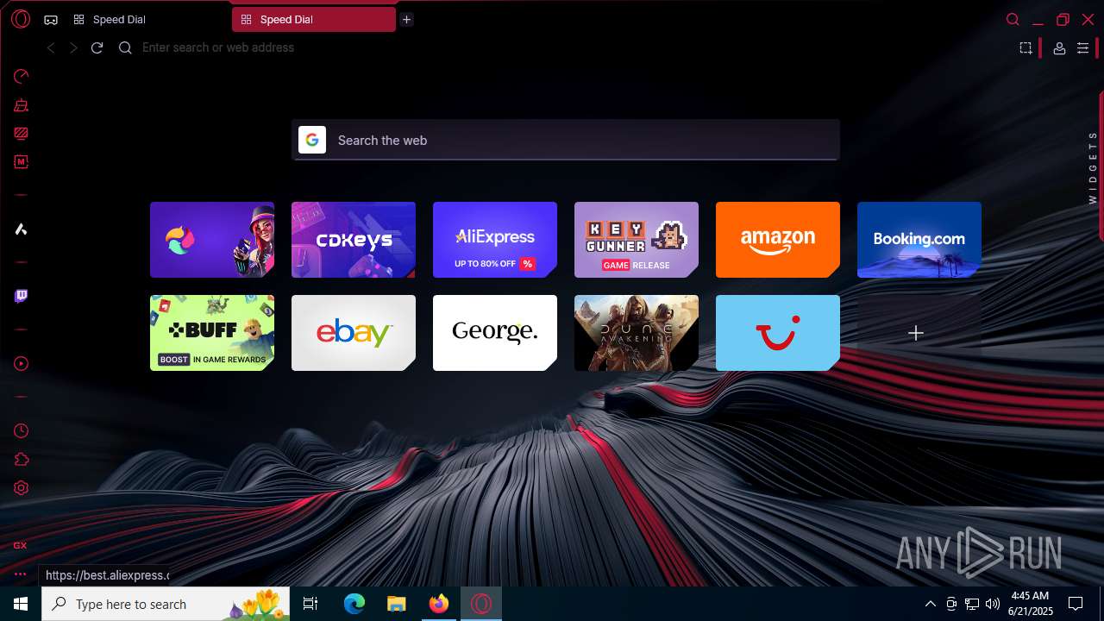
Task: Take a snapshot with the snapshot icon
Action: (x=1026, y=48)
